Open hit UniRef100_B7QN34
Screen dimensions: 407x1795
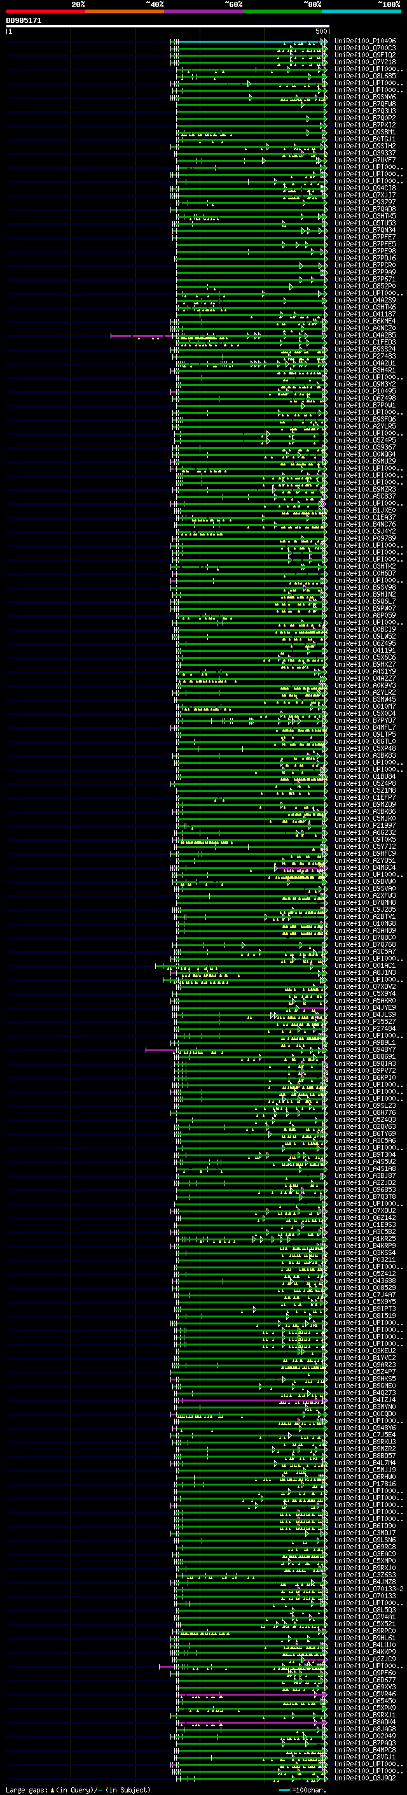365,231
